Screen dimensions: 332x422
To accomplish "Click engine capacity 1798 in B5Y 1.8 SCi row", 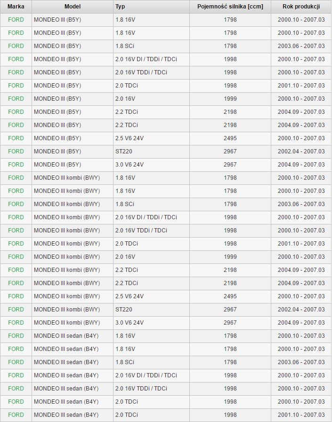I will tap(230, 46).
